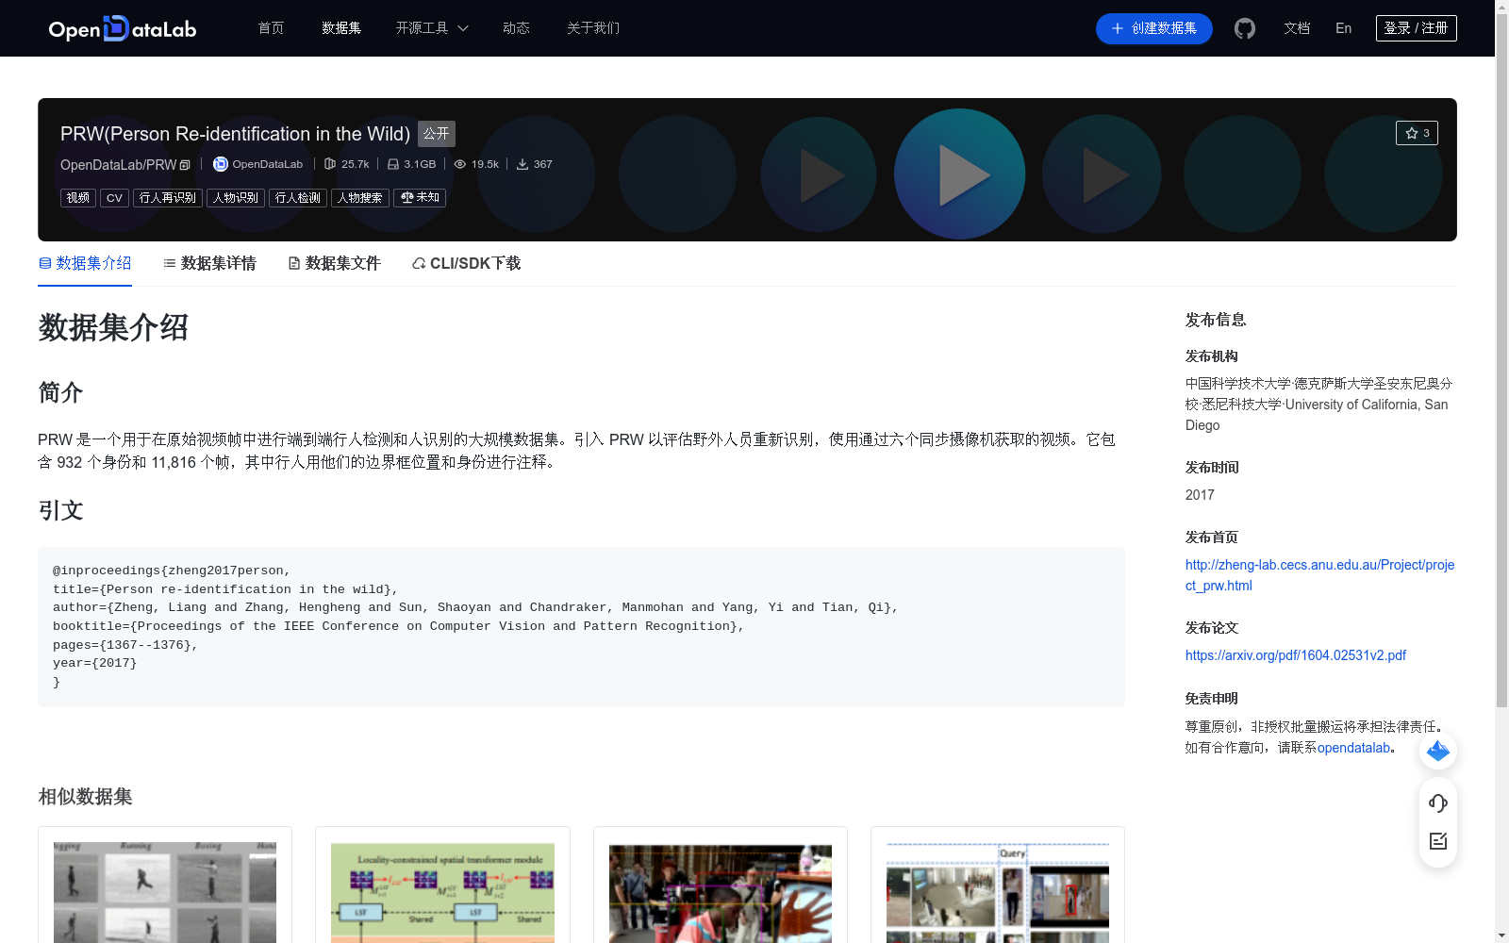Click the download count icon showing 367

click(522, 164)
